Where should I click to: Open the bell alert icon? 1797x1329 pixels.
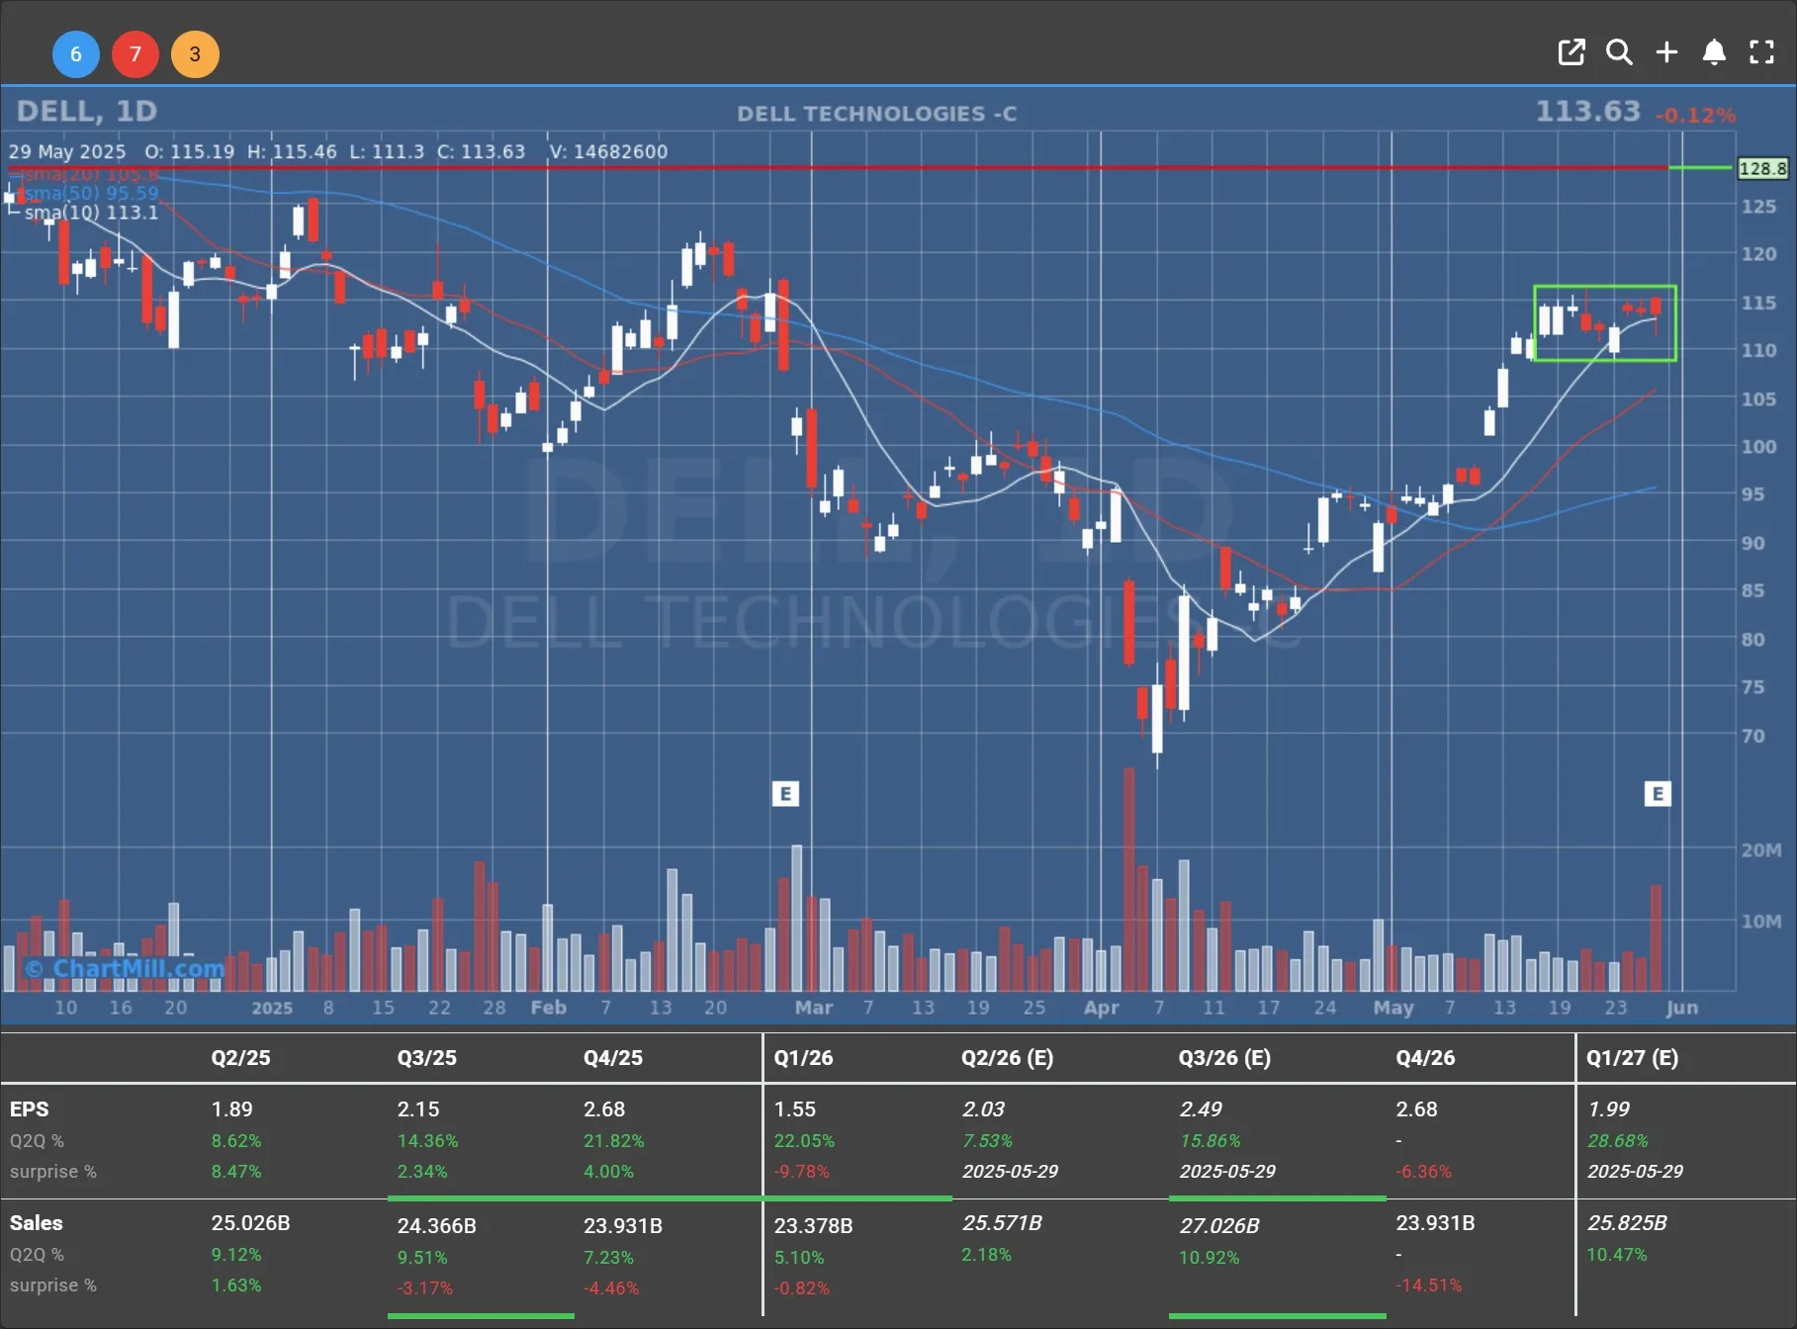(x=1714, y=52)
